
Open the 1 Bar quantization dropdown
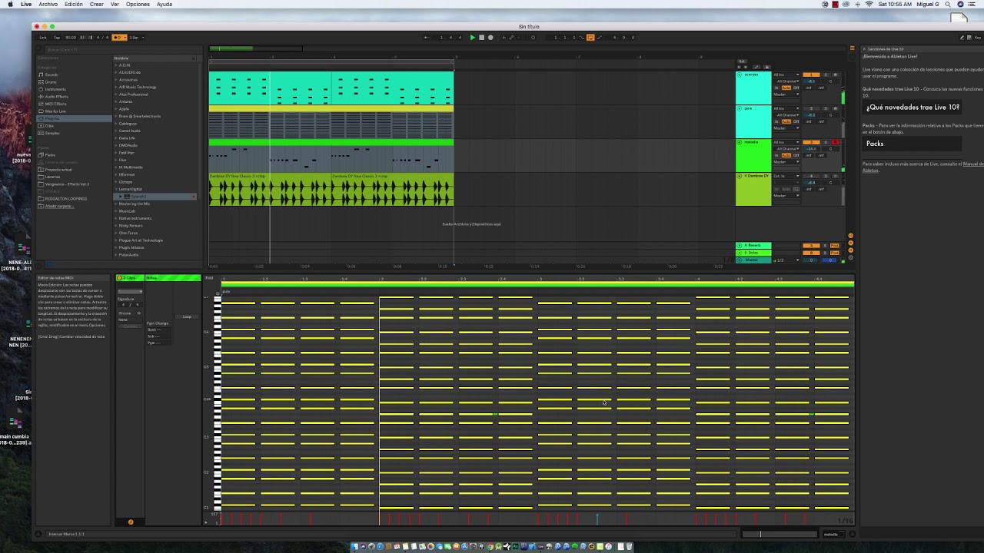[x=135, y=38]
